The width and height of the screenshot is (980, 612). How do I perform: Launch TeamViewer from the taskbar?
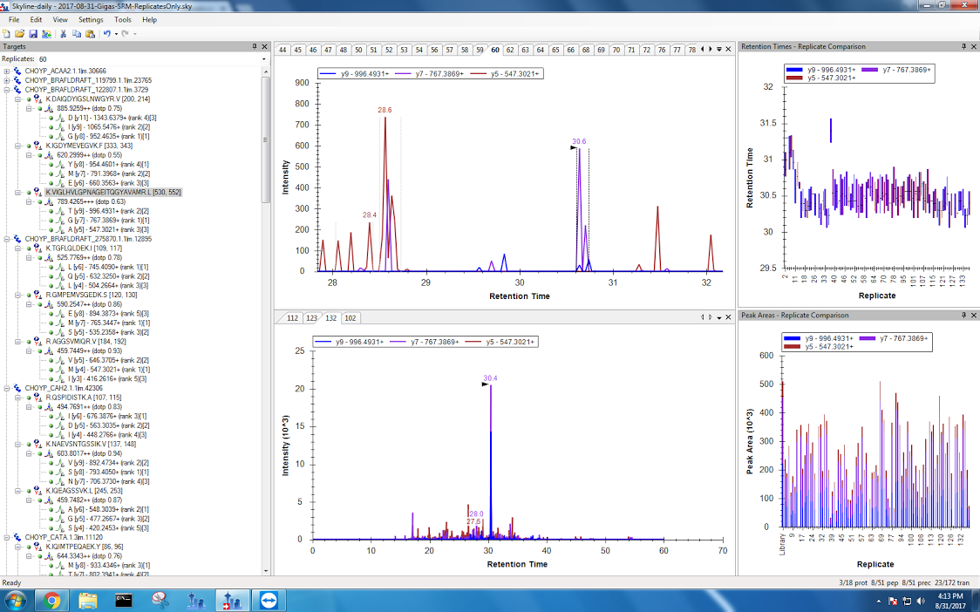(264, 600)
